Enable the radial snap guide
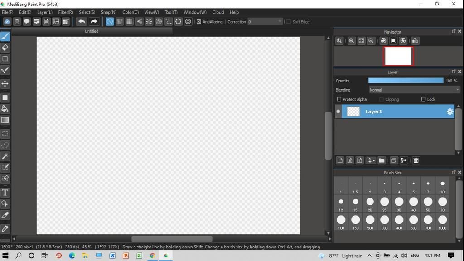 tap(149, 22)
